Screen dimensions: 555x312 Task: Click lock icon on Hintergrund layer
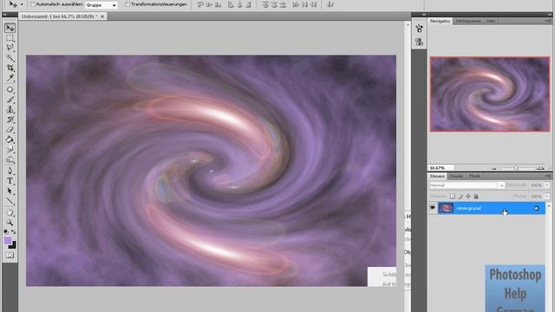[536, 208]
